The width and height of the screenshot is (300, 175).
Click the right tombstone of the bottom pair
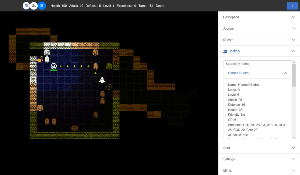[x=54, y=121]
